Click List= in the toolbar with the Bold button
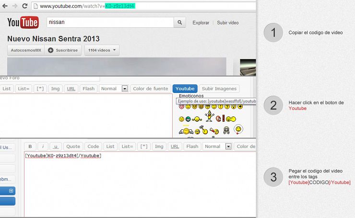Image resolution: width=355 pixels, height=218 pixels. tap(127, 147)
